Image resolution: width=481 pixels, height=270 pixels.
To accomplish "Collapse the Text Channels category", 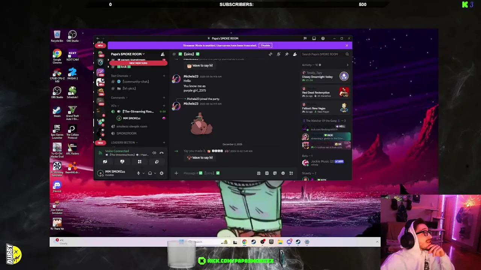I will tap(121, 76).
